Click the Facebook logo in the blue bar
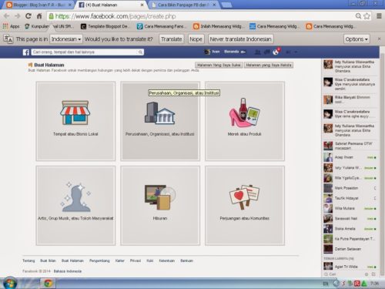The image size is (385, 289). coord(26,52)
